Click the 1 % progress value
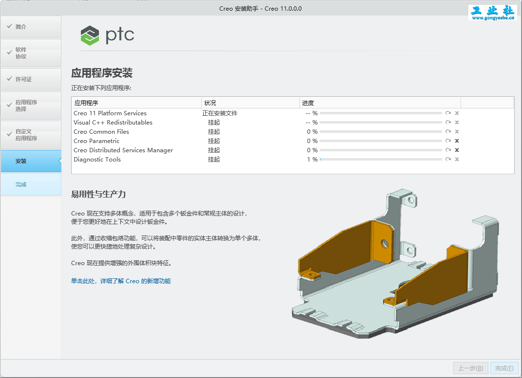This screenshot has width=522, height=378. point(312,160)
